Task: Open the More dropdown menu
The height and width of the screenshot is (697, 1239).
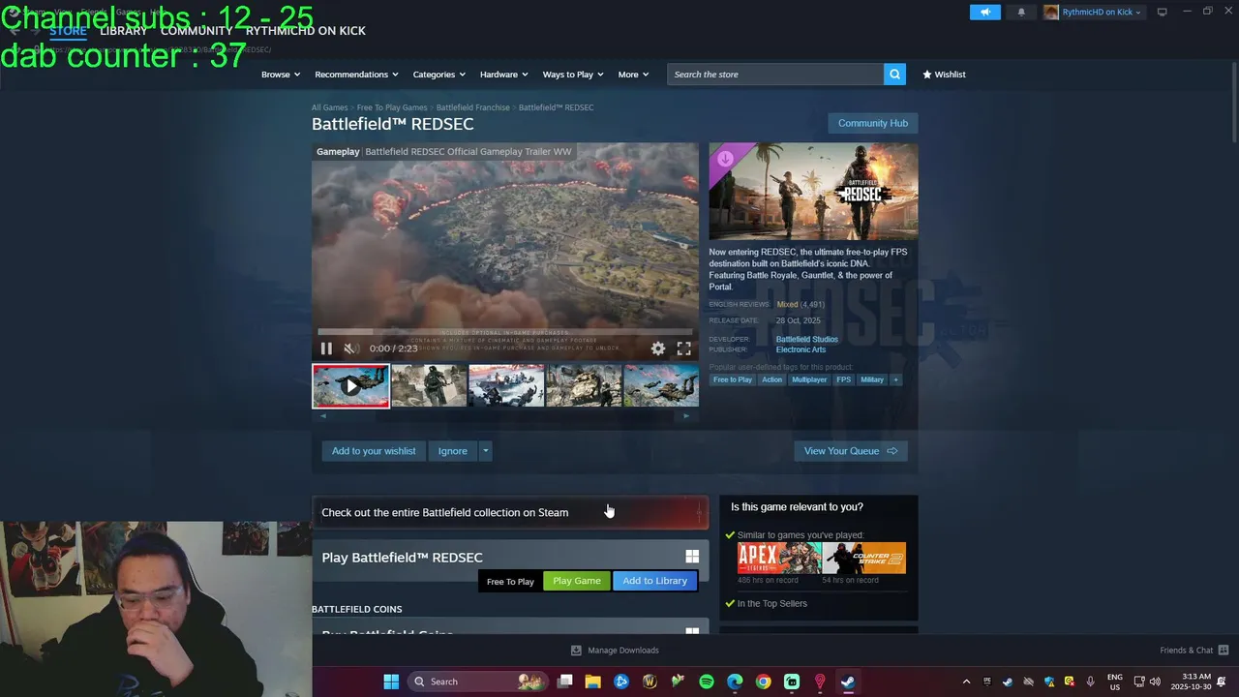Action: click(x=633, y=74)
